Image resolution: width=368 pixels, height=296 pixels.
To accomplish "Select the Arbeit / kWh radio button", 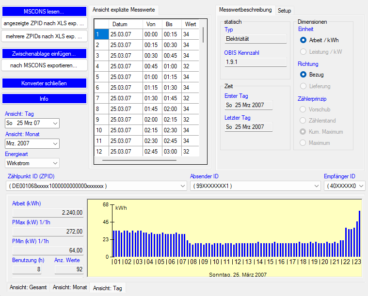I will tap(304, 40).
